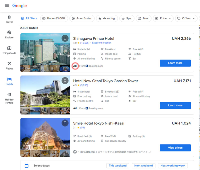
Task: Click the 2,805 hotels count text
Action: pos(29,28)
